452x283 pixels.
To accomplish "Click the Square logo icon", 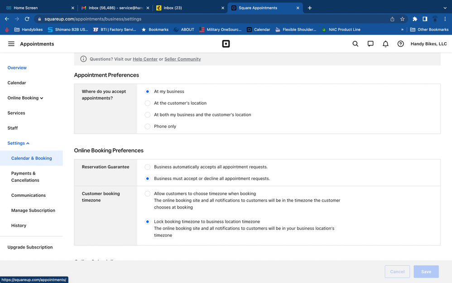I will [x=226, y=44].
